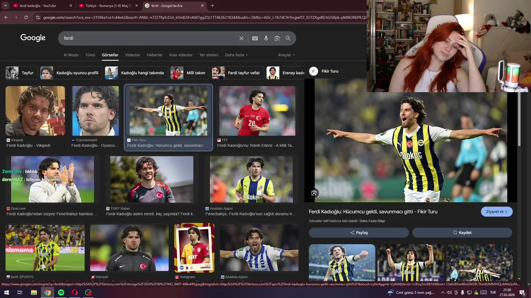Screen dimensions: 531x298
Task: Open Task View on the taskbar
Action: tap(19, 292)
